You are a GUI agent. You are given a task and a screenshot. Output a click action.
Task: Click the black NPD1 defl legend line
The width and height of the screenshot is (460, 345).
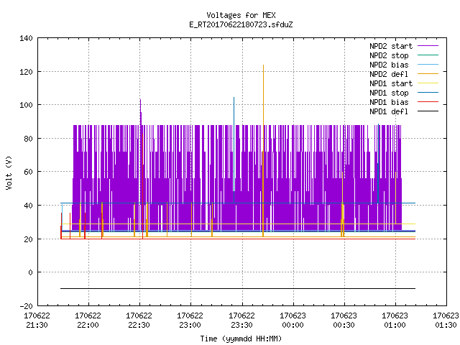(x=428, y=111)
